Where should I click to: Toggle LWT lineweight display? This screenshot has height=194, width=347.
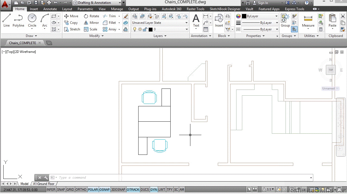coord(162,189)
